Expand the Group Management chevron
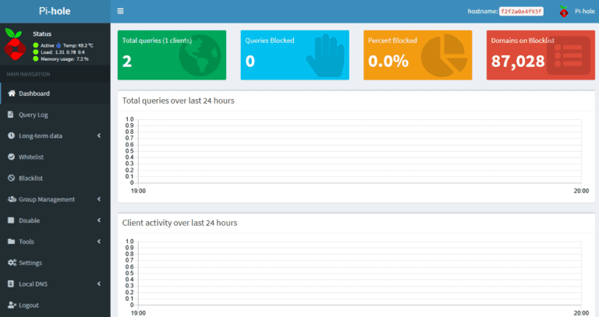The image size is (599, 317). click(x=99, y=199)
